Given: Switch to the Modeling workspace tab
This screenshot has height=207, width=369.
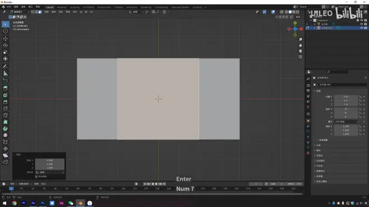Looking at the screenshot, I should click(61, 7).
